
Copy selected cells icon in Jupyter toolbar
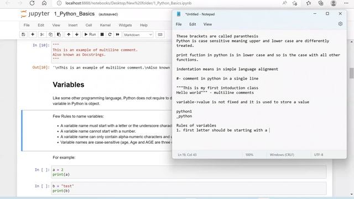[x=50, y=34]
